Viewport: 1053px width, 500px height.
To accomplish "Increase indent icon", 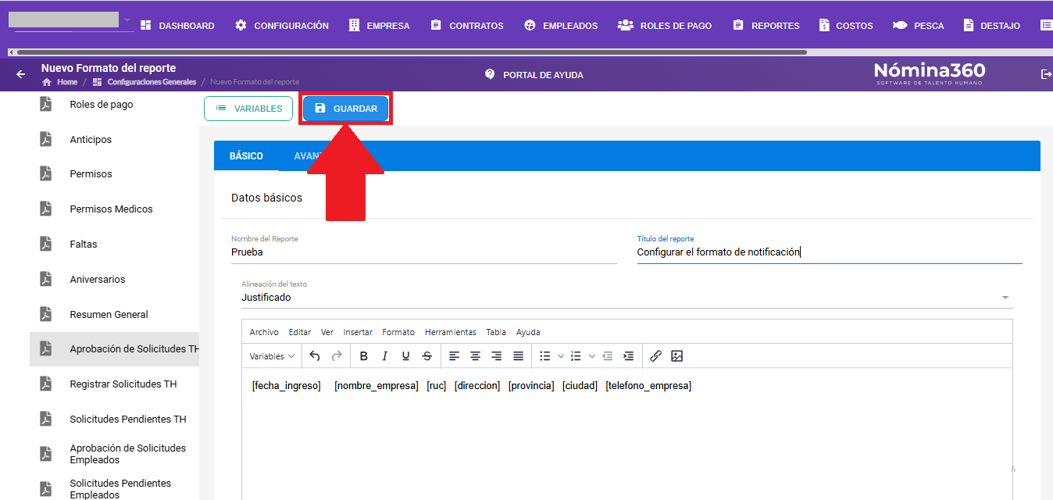I will click(x=629, y=356).
